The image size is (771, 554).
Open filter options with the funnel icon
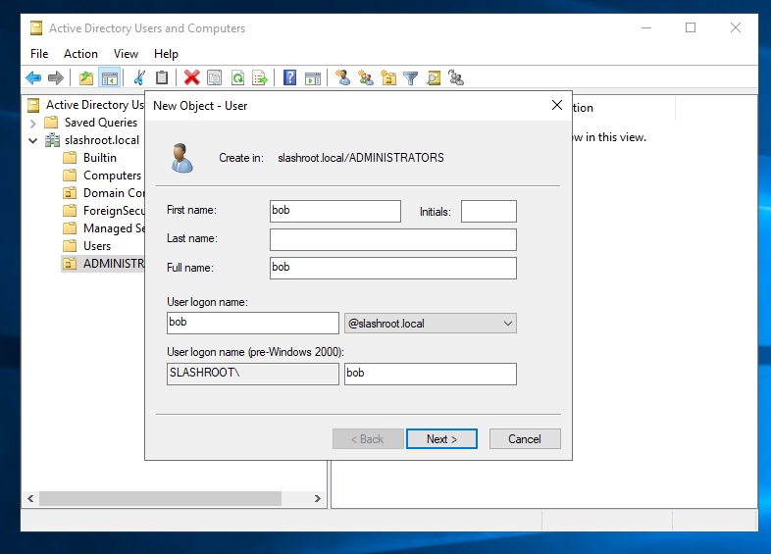click(411, 78)
